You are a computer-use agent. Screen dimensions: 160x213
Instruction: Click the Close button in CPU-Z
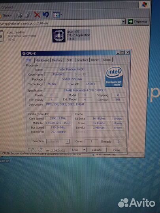(x=116, y=150)
